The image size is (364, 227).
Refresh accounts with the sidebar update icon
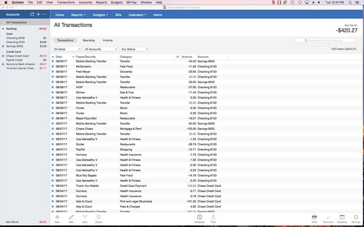32,14
